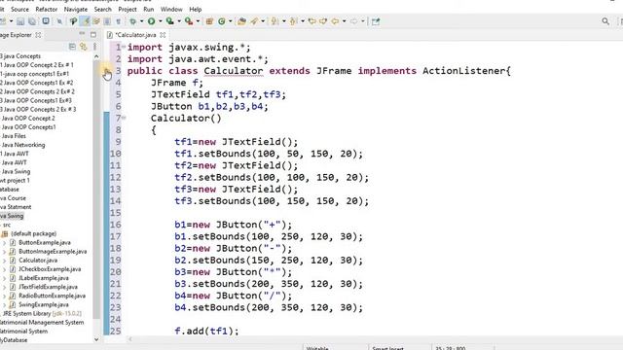Click the Package Explorer scroll down arrow

[x=96, y=339]
